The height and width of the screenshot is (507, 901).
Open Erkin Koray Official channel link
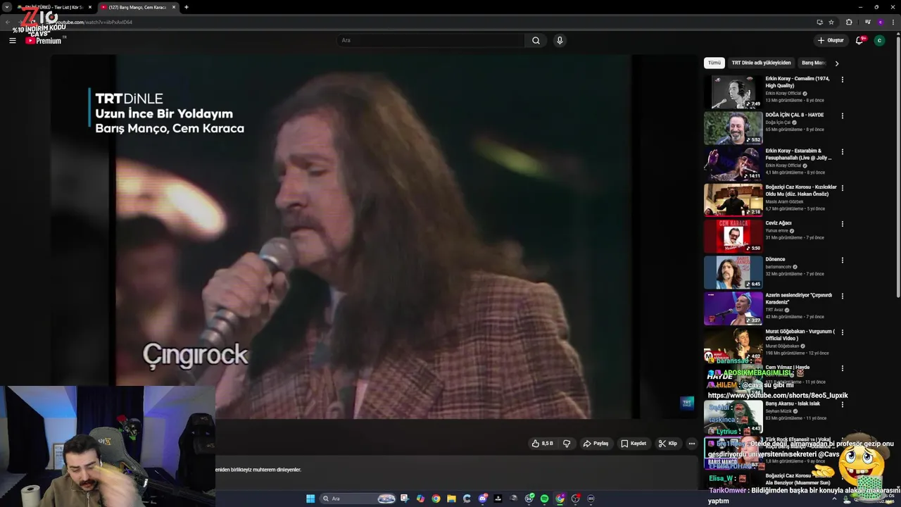[783, 93]
